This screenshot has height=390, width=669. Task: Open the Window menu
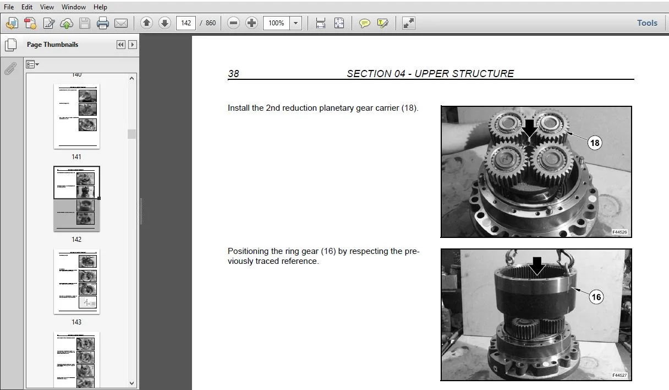tap(74, 7)
